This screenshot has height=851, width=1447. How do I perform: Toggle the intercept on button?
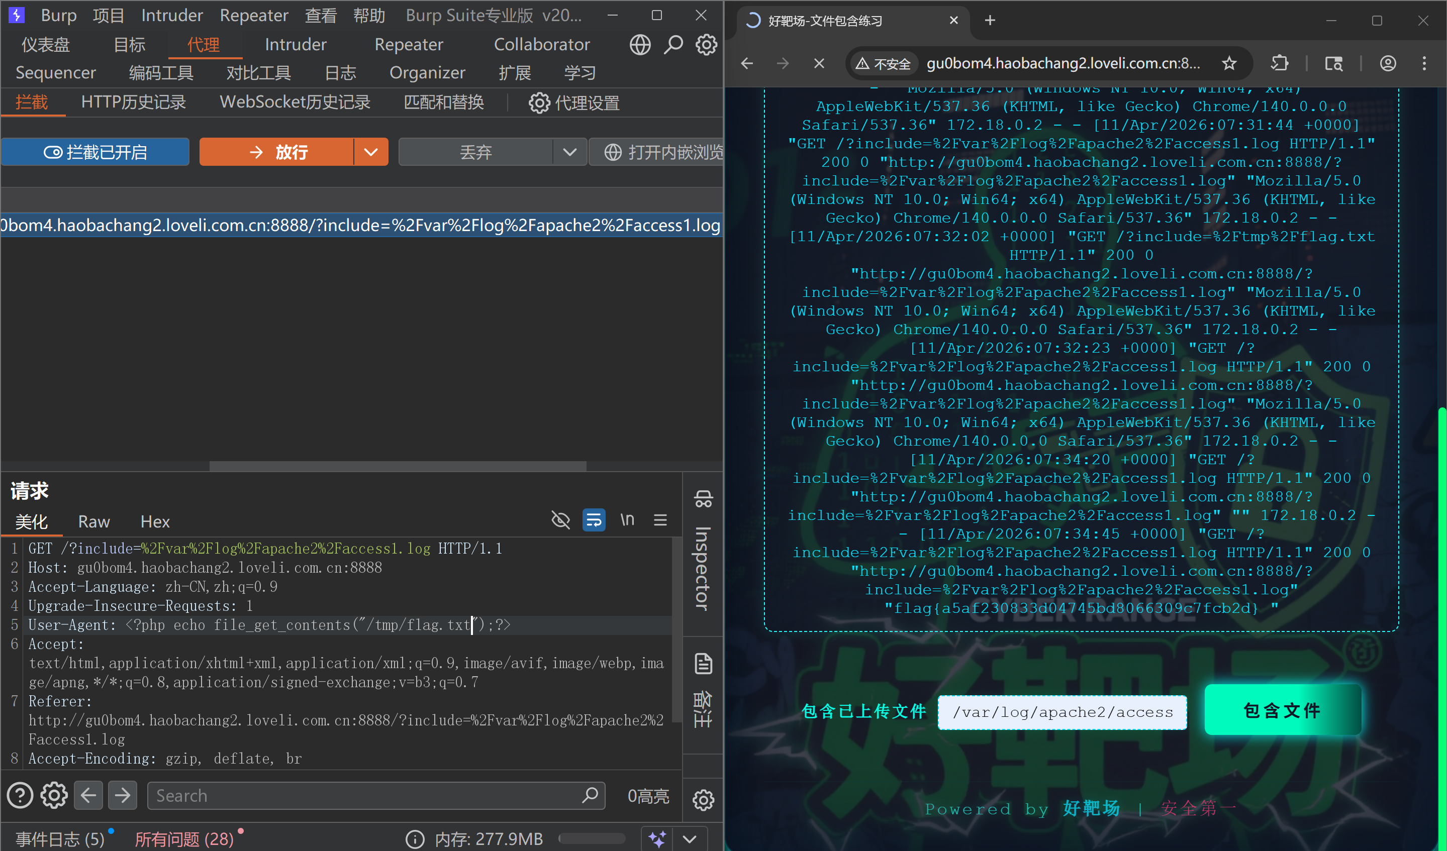pos(95,152)
